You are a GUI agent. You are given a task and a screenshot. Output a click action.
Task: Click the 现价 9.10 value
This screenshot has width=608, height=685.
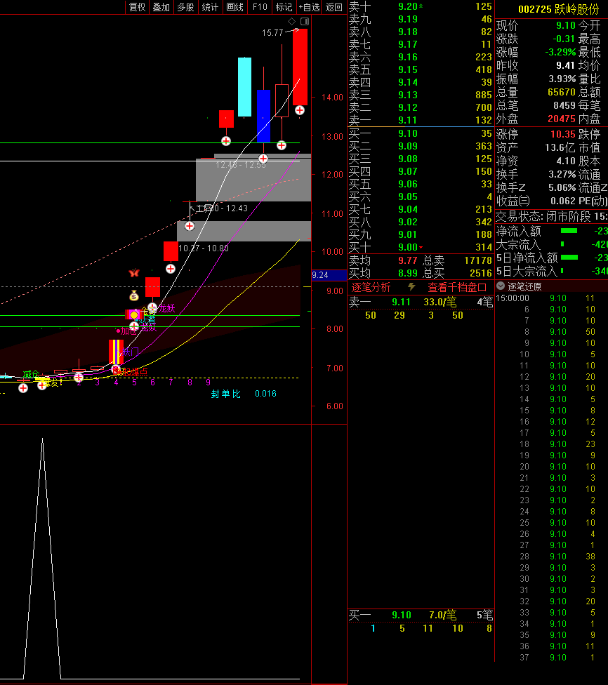566,25
